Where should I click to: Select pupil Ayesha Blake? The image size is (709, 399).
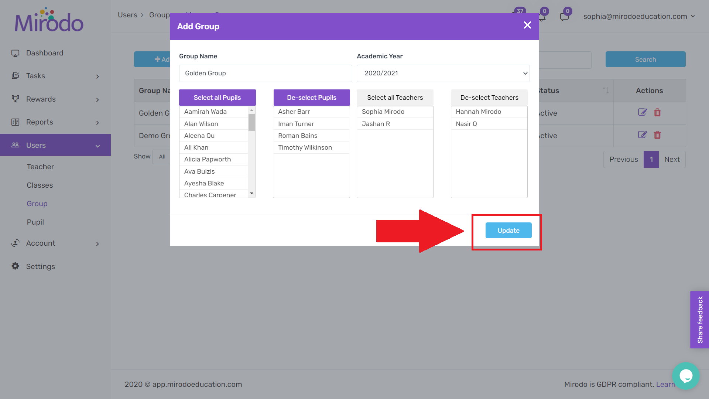point(213,183)
